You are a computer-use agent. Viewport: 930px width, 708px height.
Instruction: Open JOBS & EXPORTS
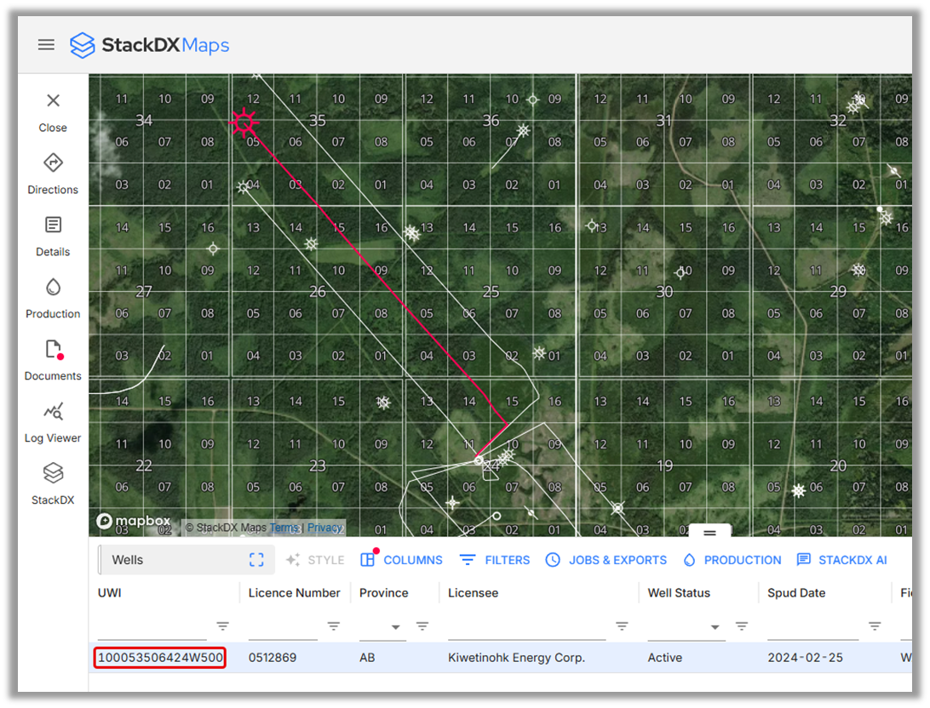coord(606,560)
